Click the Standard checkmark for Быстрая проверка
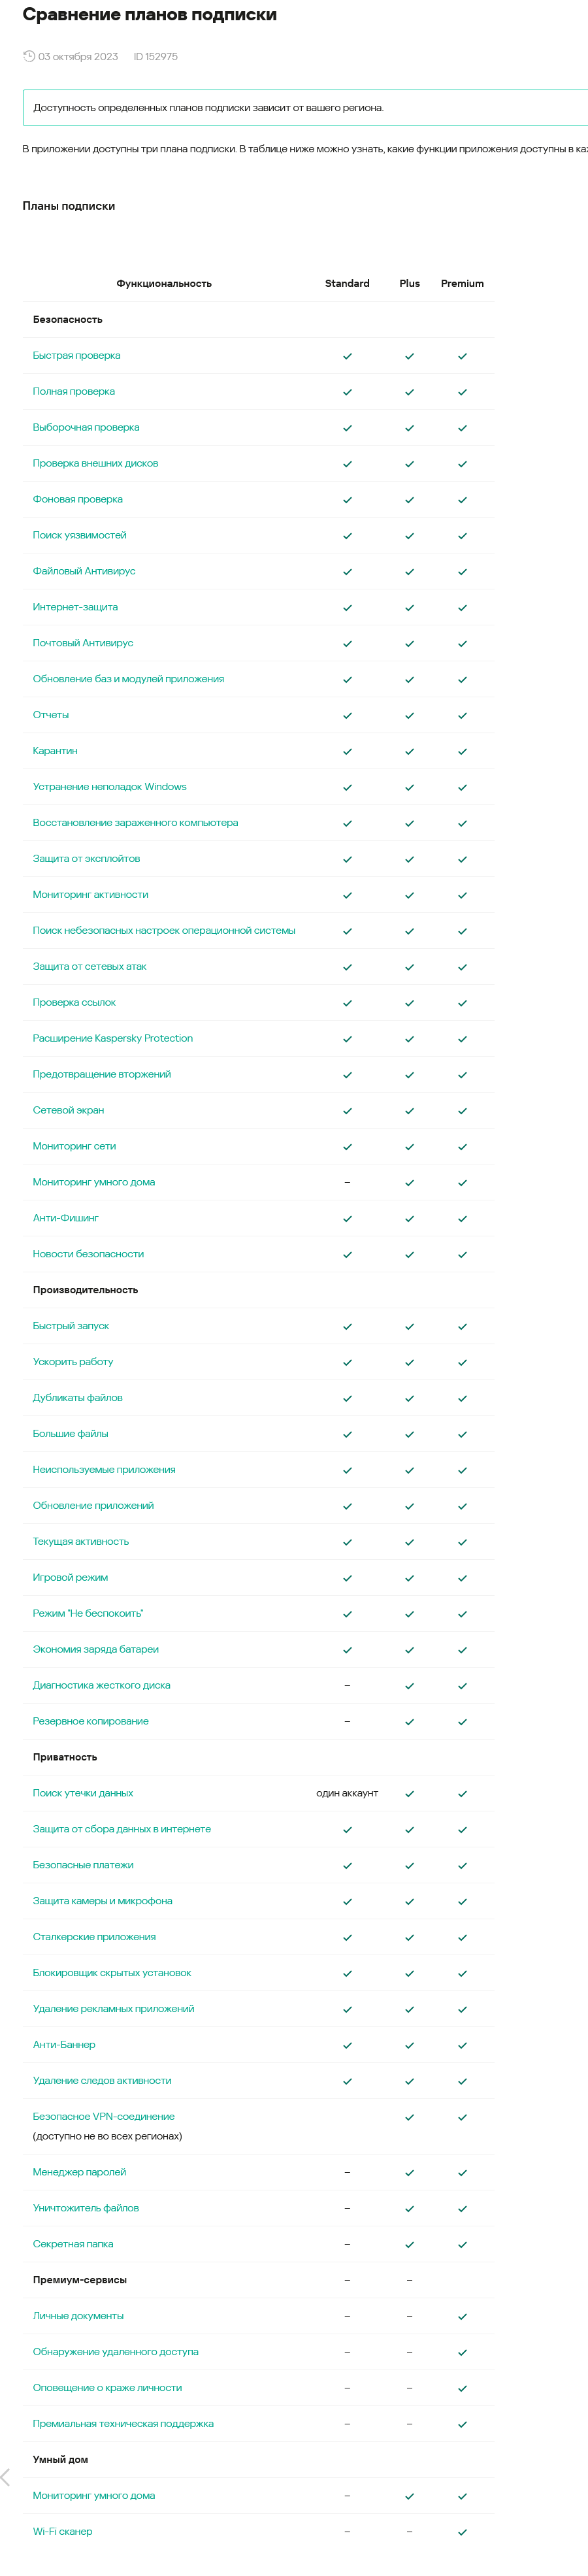 (x=347, y=356)
